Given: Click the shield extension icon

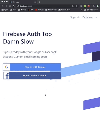Looking at the screenshot, I should [81, 6].
